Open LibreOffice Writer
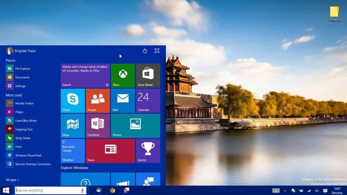Screen dimensions: 347x195 point(22,121)
